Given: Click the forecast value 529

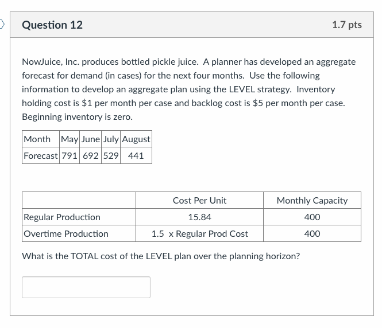Looking at the screenshot, I should point(111,155).
